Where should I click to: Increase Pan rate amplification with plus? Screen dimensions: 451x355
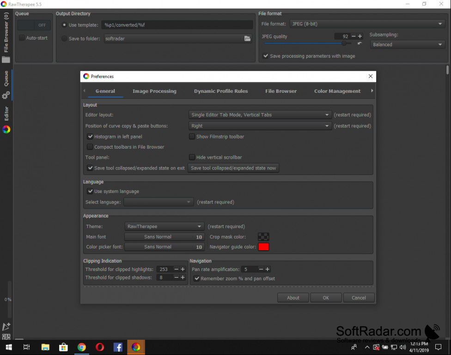(268, 269)
